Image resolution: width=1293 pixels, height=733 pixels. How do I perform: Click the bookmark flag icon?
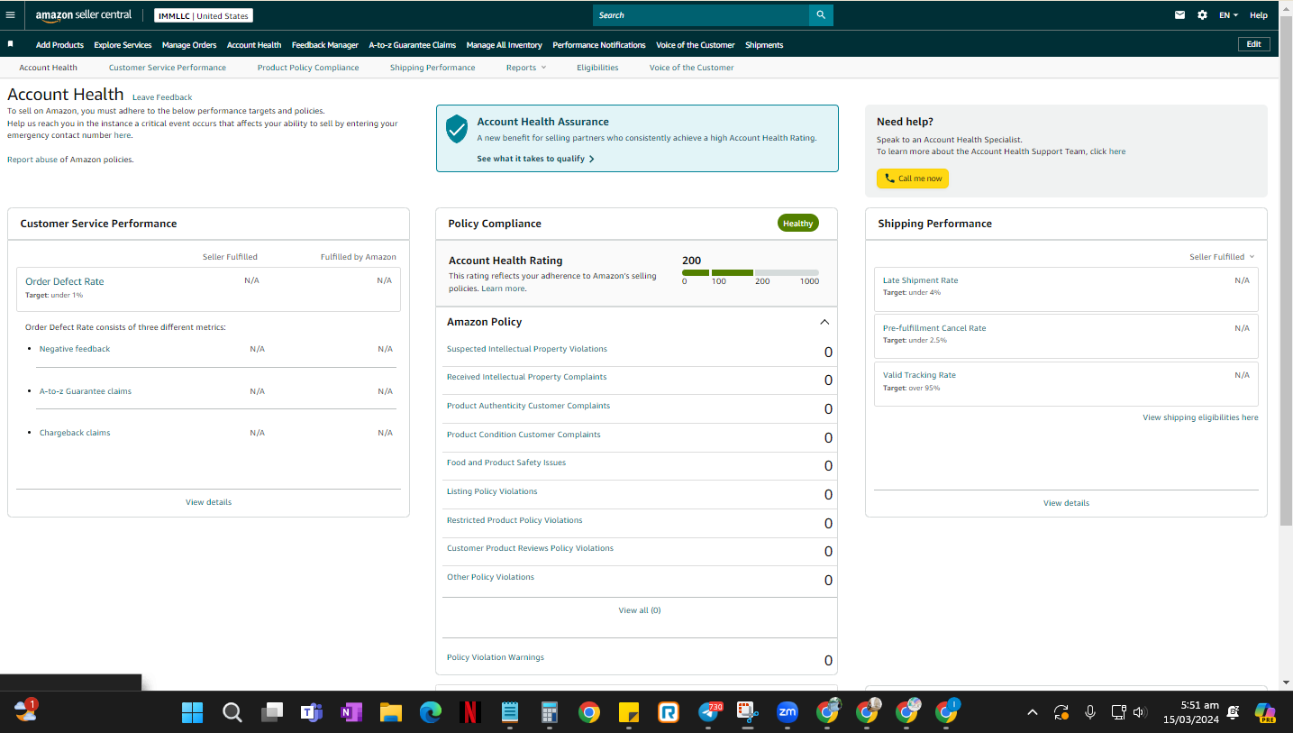(x=11, y=43)
